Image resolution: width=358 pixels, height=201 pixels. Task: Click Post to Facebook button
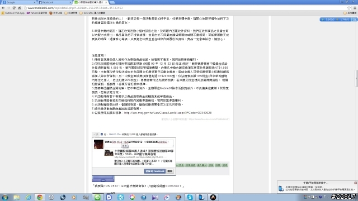pyautogui.click(x=155, y=171)
